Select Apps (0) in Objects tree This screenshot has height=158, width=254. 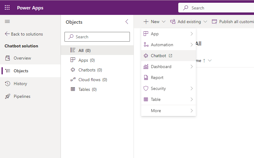click(97, 60)
